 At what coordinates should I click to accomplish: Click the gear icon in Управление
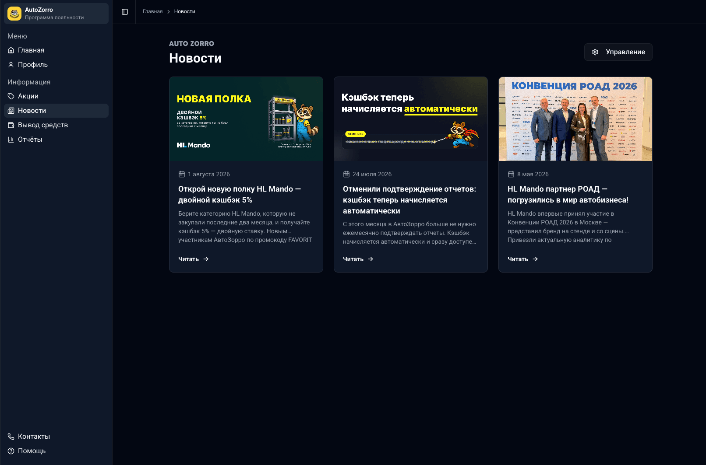click(x=595, y=52)
